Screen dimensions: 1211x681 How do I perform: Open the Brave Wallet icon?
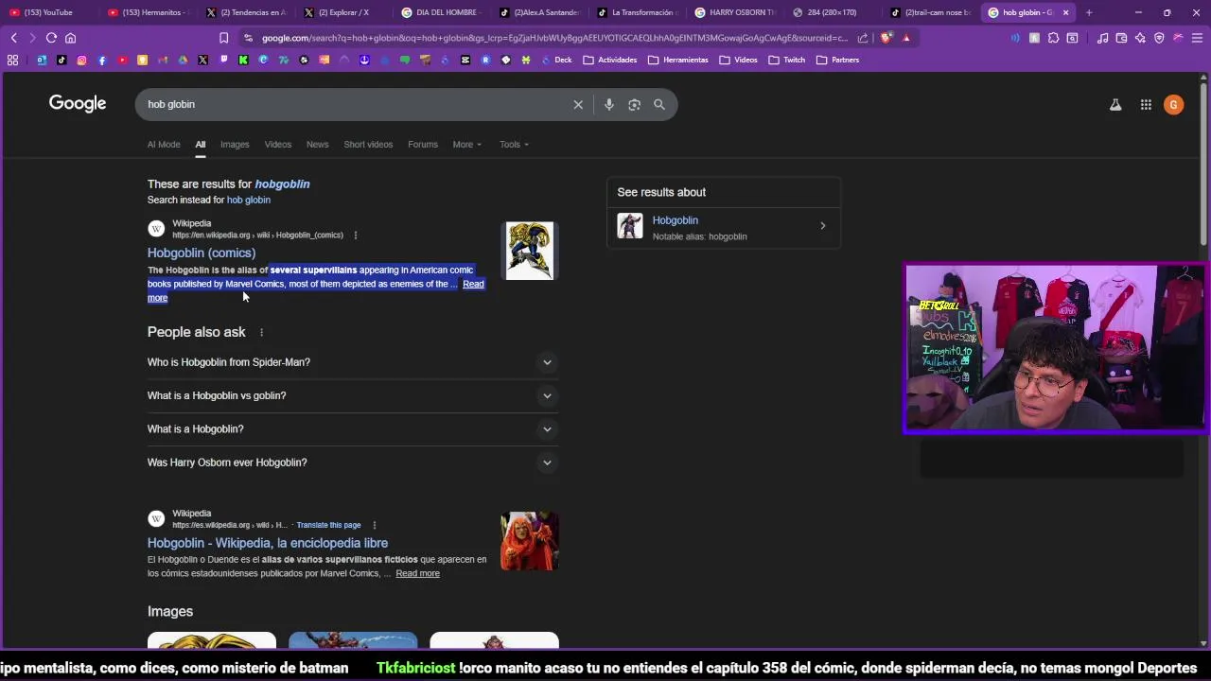pyautogui.click(x=1121, y=38)
